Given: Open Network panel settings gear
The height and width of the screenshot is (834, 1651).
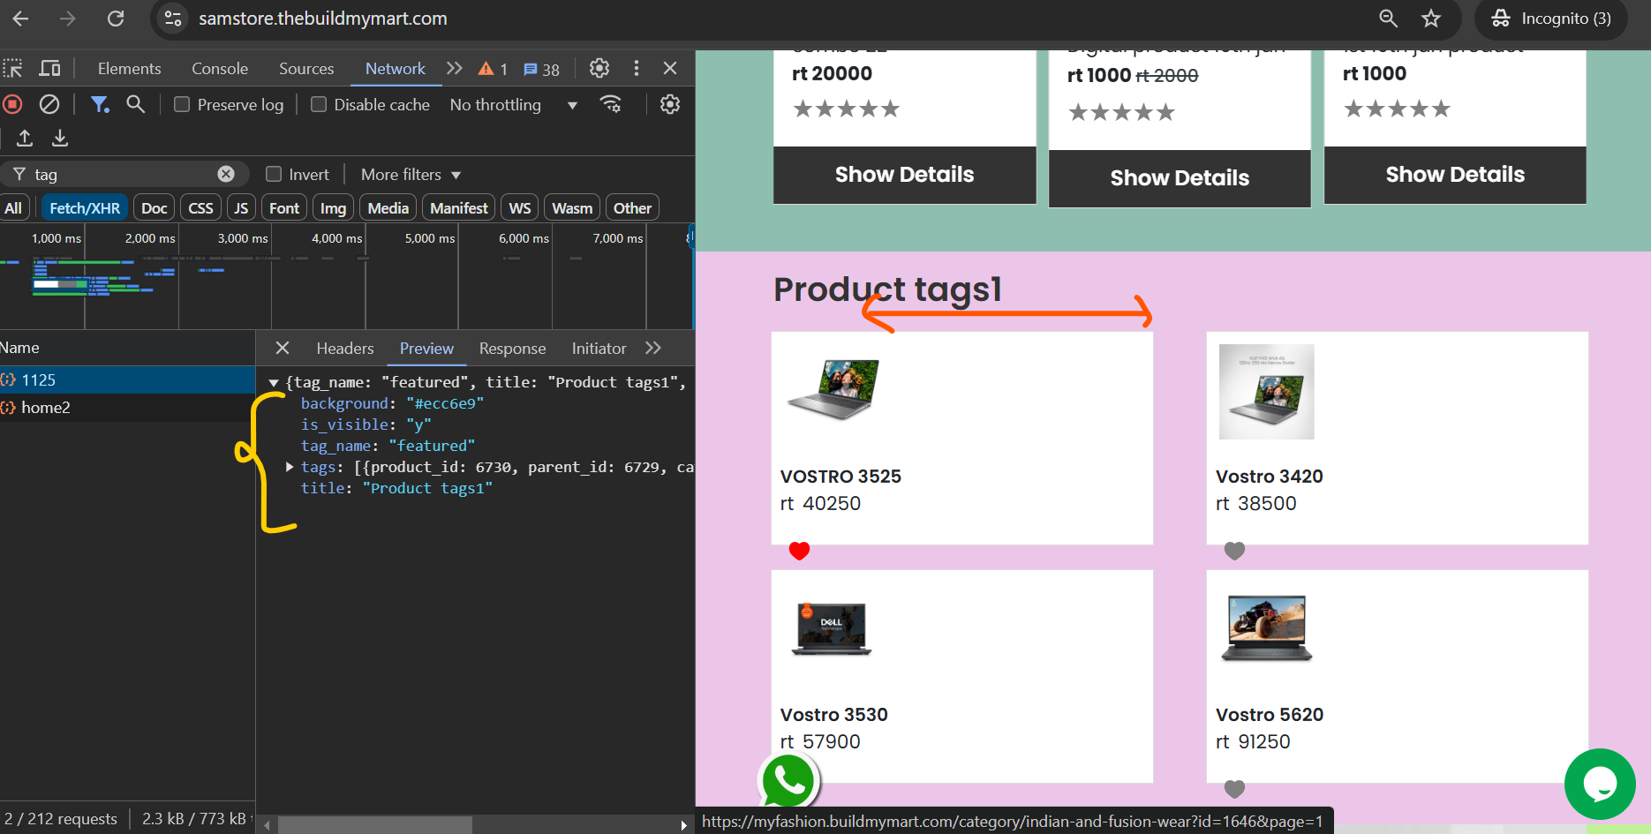Looking at the screenshot, I should tap(670, 104).
